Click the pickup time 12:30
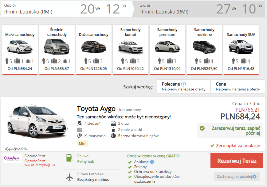267x187 pixels. click(116, 9)
